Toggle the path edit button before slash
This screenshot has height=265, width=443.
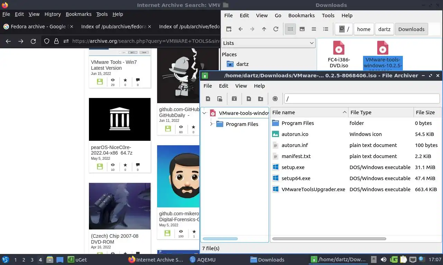(x=342, y=29)
